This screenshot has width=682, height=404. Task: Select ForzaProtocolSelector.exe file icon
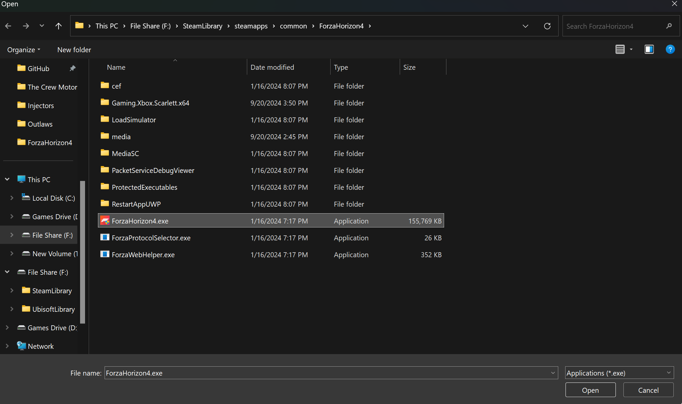(105, 237)
